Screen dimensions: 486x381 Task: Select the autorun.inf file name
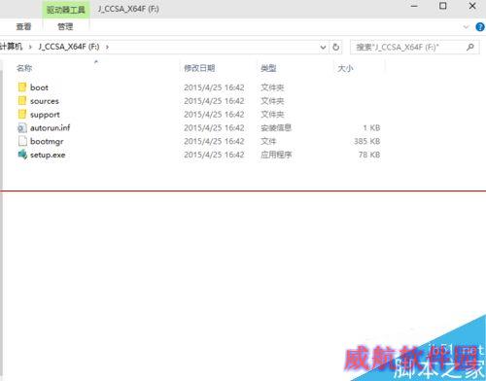51,128
